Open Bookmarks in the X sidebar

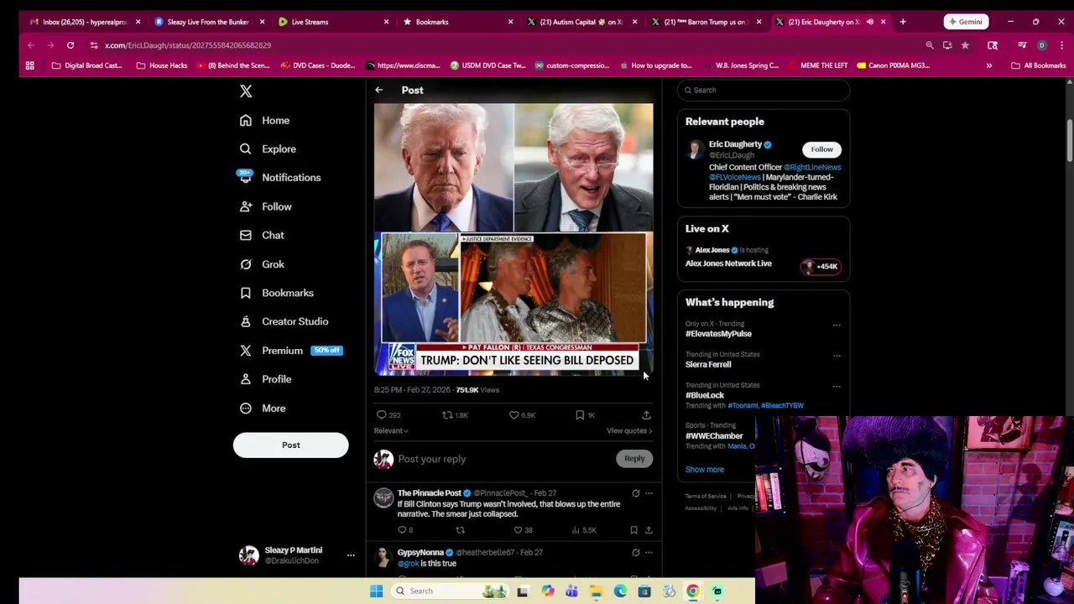click(x=276, y=293)
